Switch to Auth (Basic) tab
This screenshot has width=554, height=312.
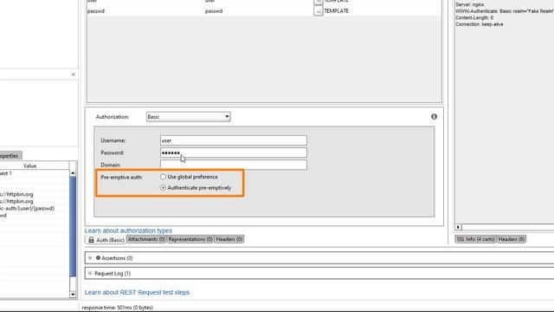[x=106, y=240]
